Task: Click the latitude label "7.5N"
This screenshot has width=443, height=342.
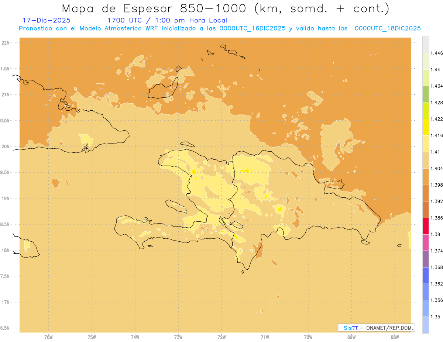Action: click(x=6, y=276)
